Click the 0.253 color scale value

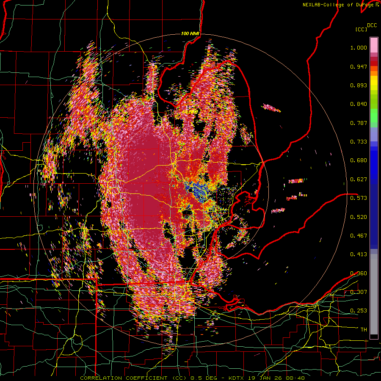(359, 311)
